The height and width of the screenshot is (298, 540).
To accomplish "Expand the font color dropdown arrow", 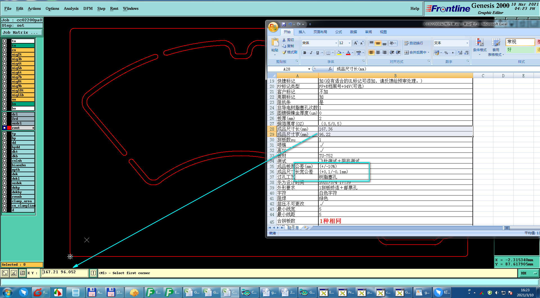I will pyautogui.click(x=352, y=53).
